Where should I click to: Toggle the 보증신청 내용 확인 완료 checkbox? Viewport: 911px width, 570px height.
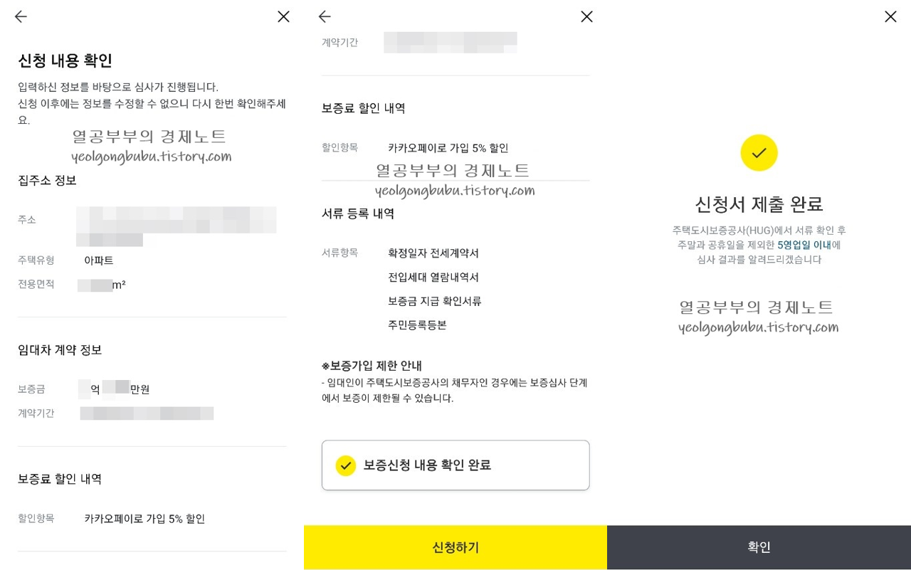click(455, 465)
